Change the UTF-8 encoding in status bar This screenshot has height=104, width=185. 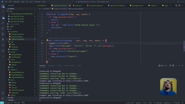coord(145,103)
